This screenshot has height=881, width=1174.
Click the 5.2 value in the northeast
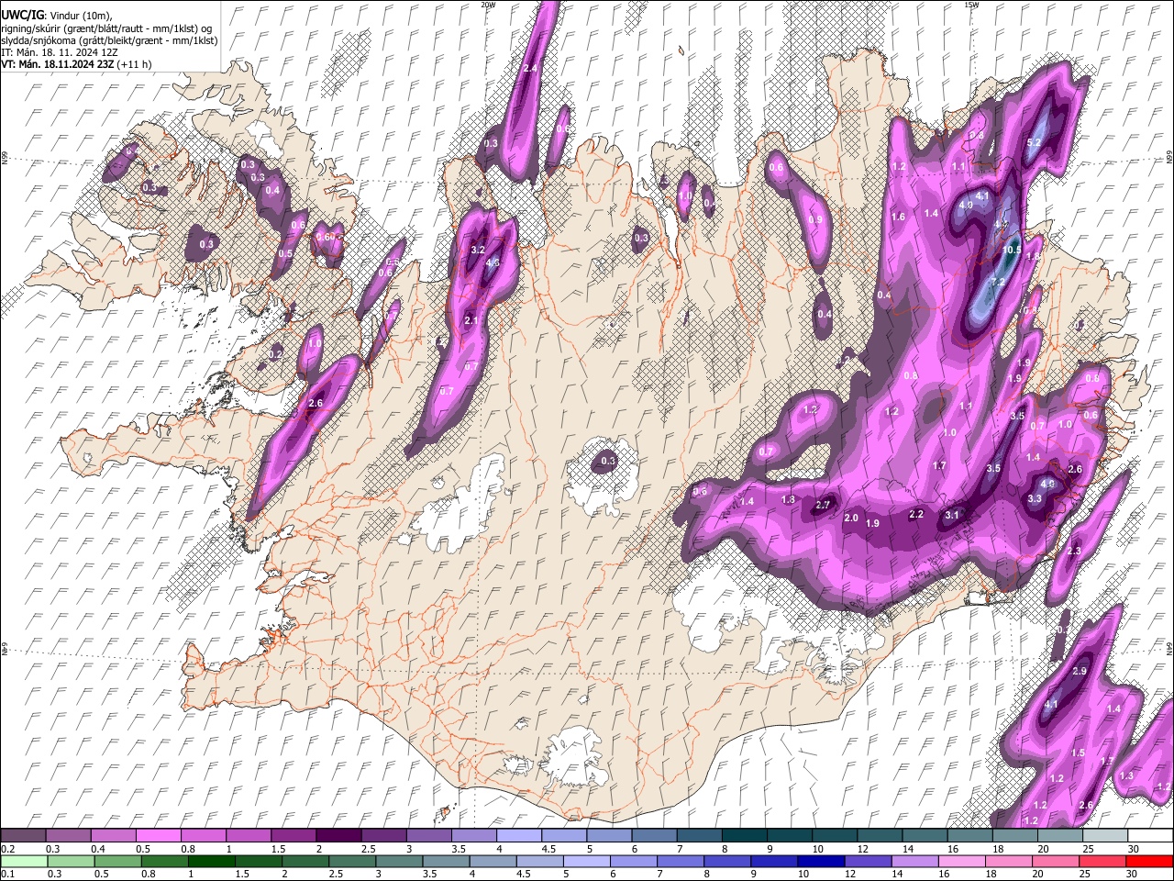tap(1034, 142)
